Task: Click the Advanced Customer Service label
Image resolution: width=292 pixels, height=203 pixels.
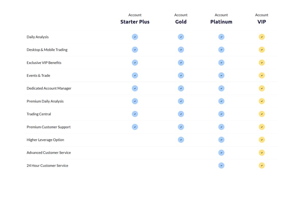Action: click(x=49, y=153)
